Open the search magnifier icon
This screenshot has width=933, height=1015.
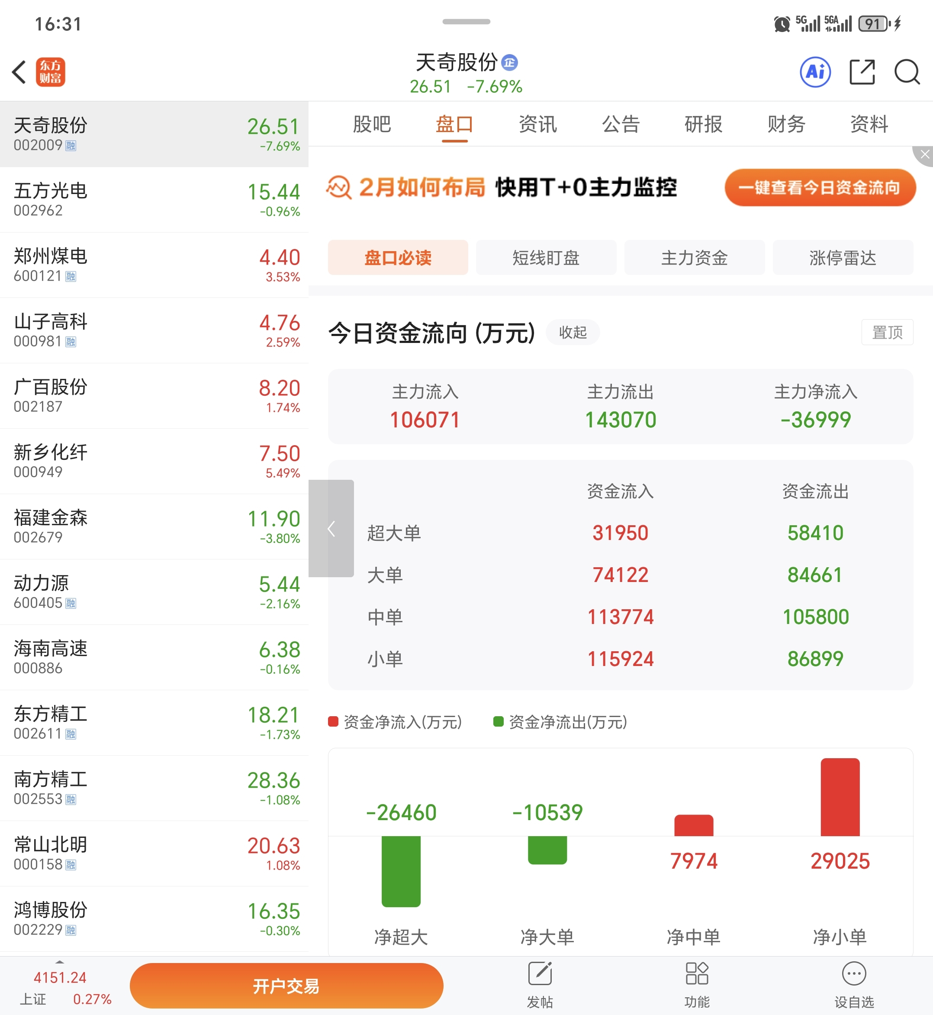pos(907,72)
